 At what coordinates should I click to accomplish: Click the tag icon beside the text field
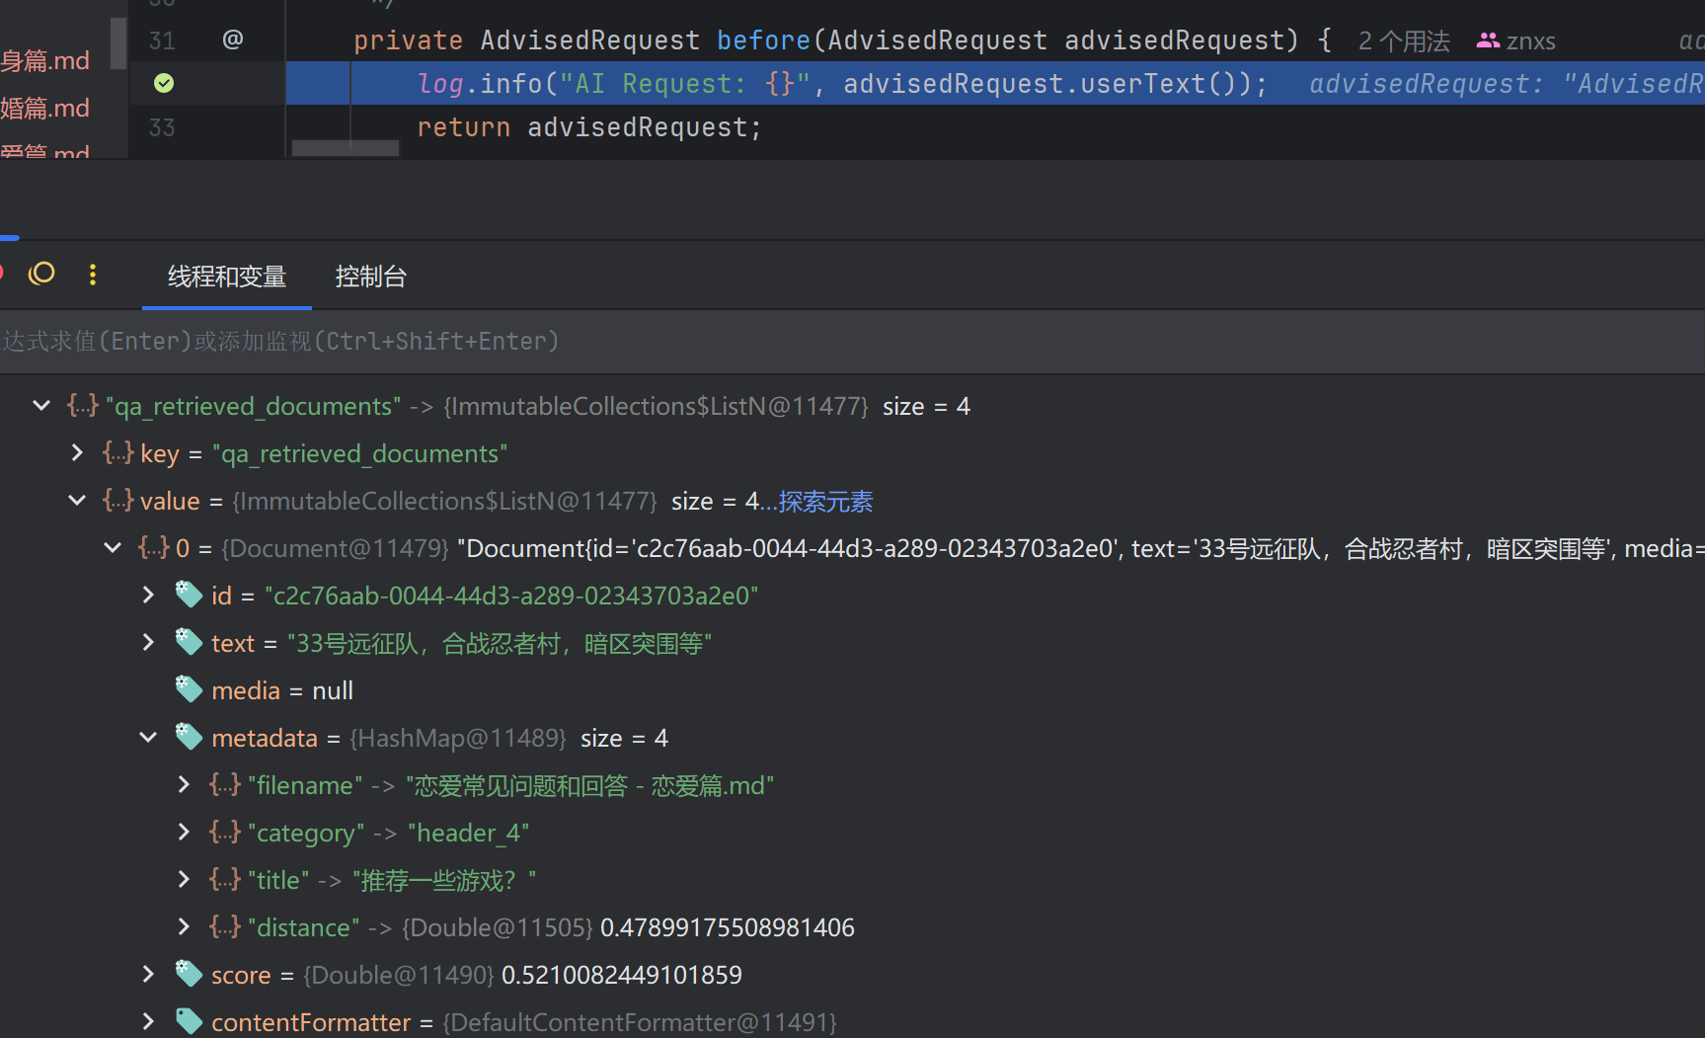pyautogui.click(x=189, y=642)
